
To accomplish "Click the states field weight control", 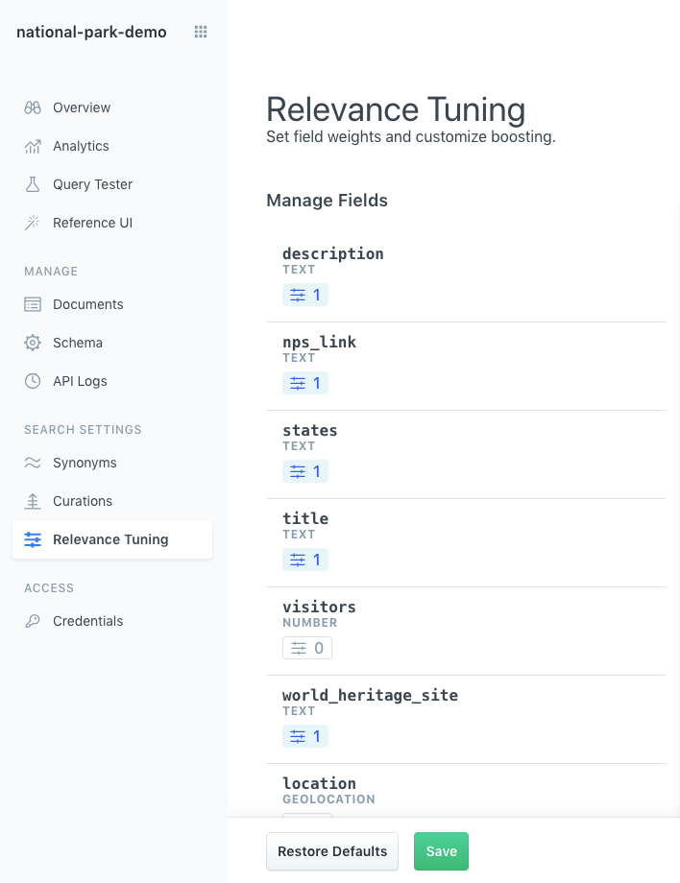I will pos(304,471).
